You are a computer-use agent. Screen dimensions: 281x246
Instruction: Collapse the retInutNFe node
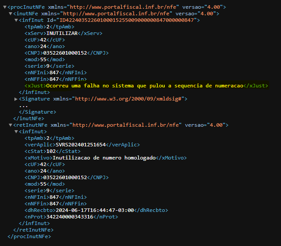(10, 125)
